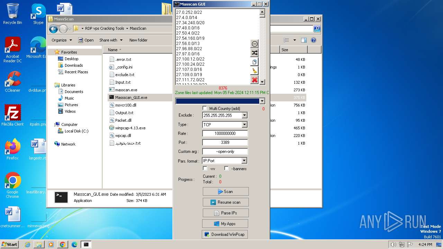Select masscan.exe file in the list

(x=126, y=90)
